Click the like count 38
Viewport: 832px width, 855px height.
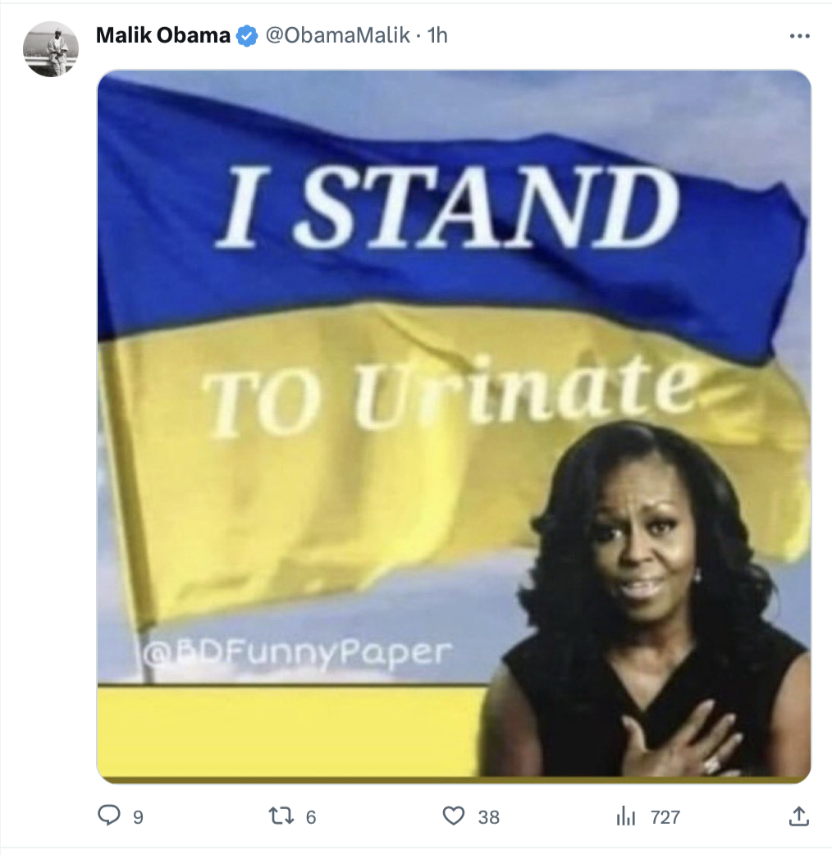488,817
